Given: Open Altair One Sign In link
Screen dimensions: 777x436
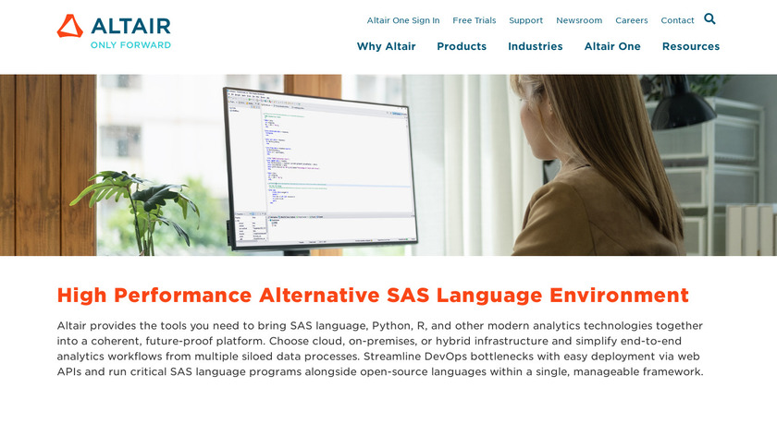Looking at the screenshot, I should [x=403, y=20].
